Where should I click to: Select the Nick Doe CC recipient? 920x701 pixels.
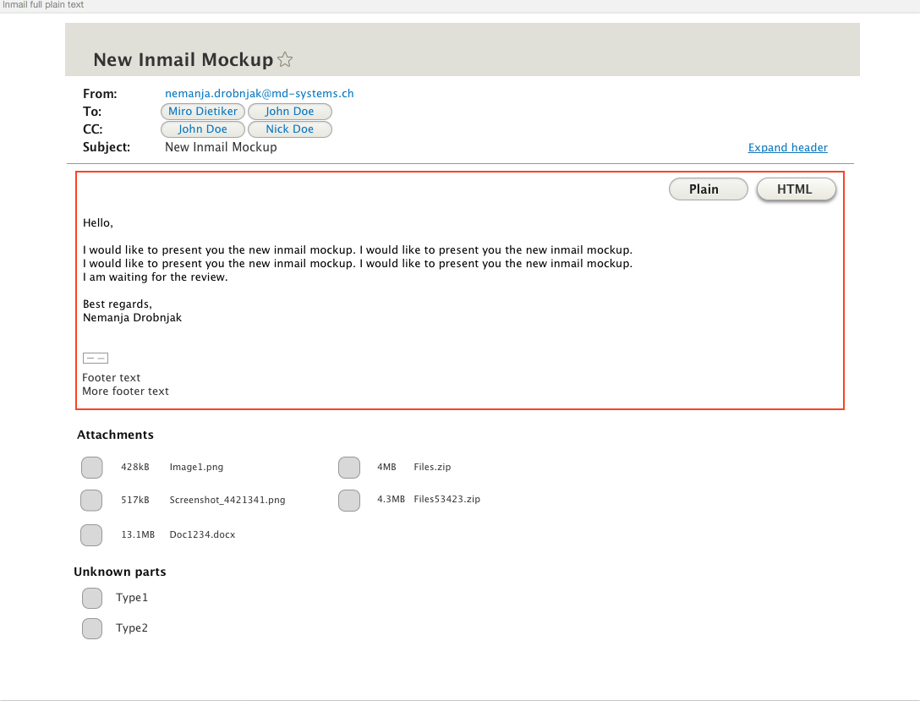289,129
